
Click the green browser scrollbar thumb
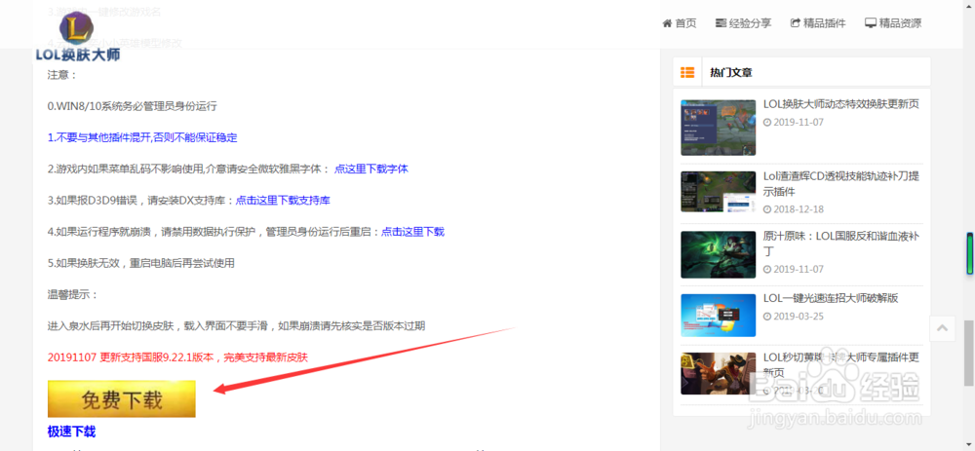969,253
